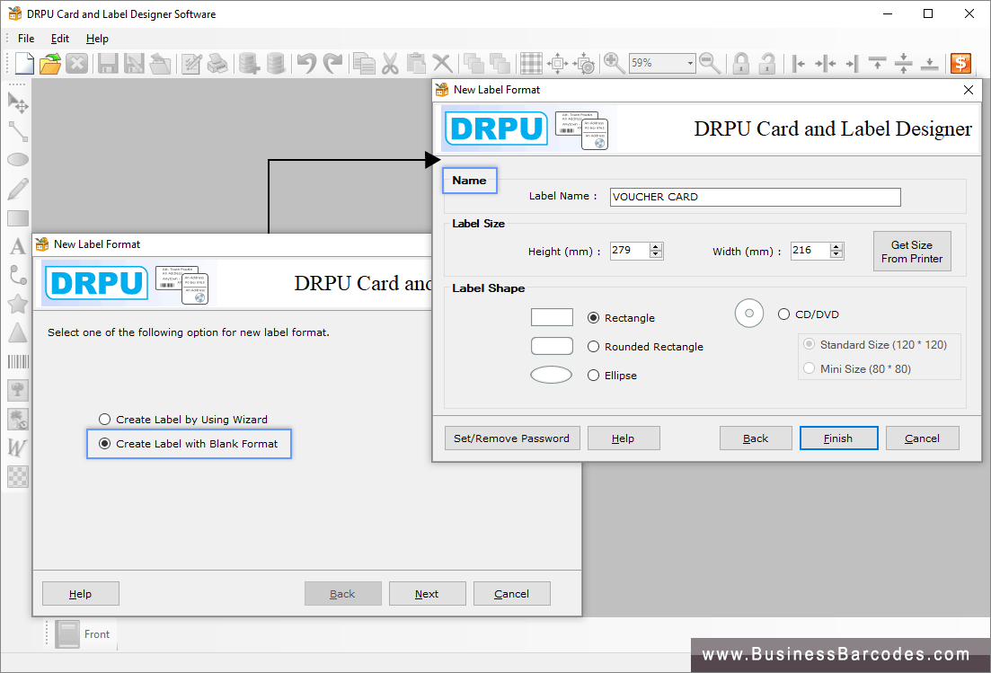The image size is (991, 673).
Task: Open the Edit menu
Action: coord(60,39)
